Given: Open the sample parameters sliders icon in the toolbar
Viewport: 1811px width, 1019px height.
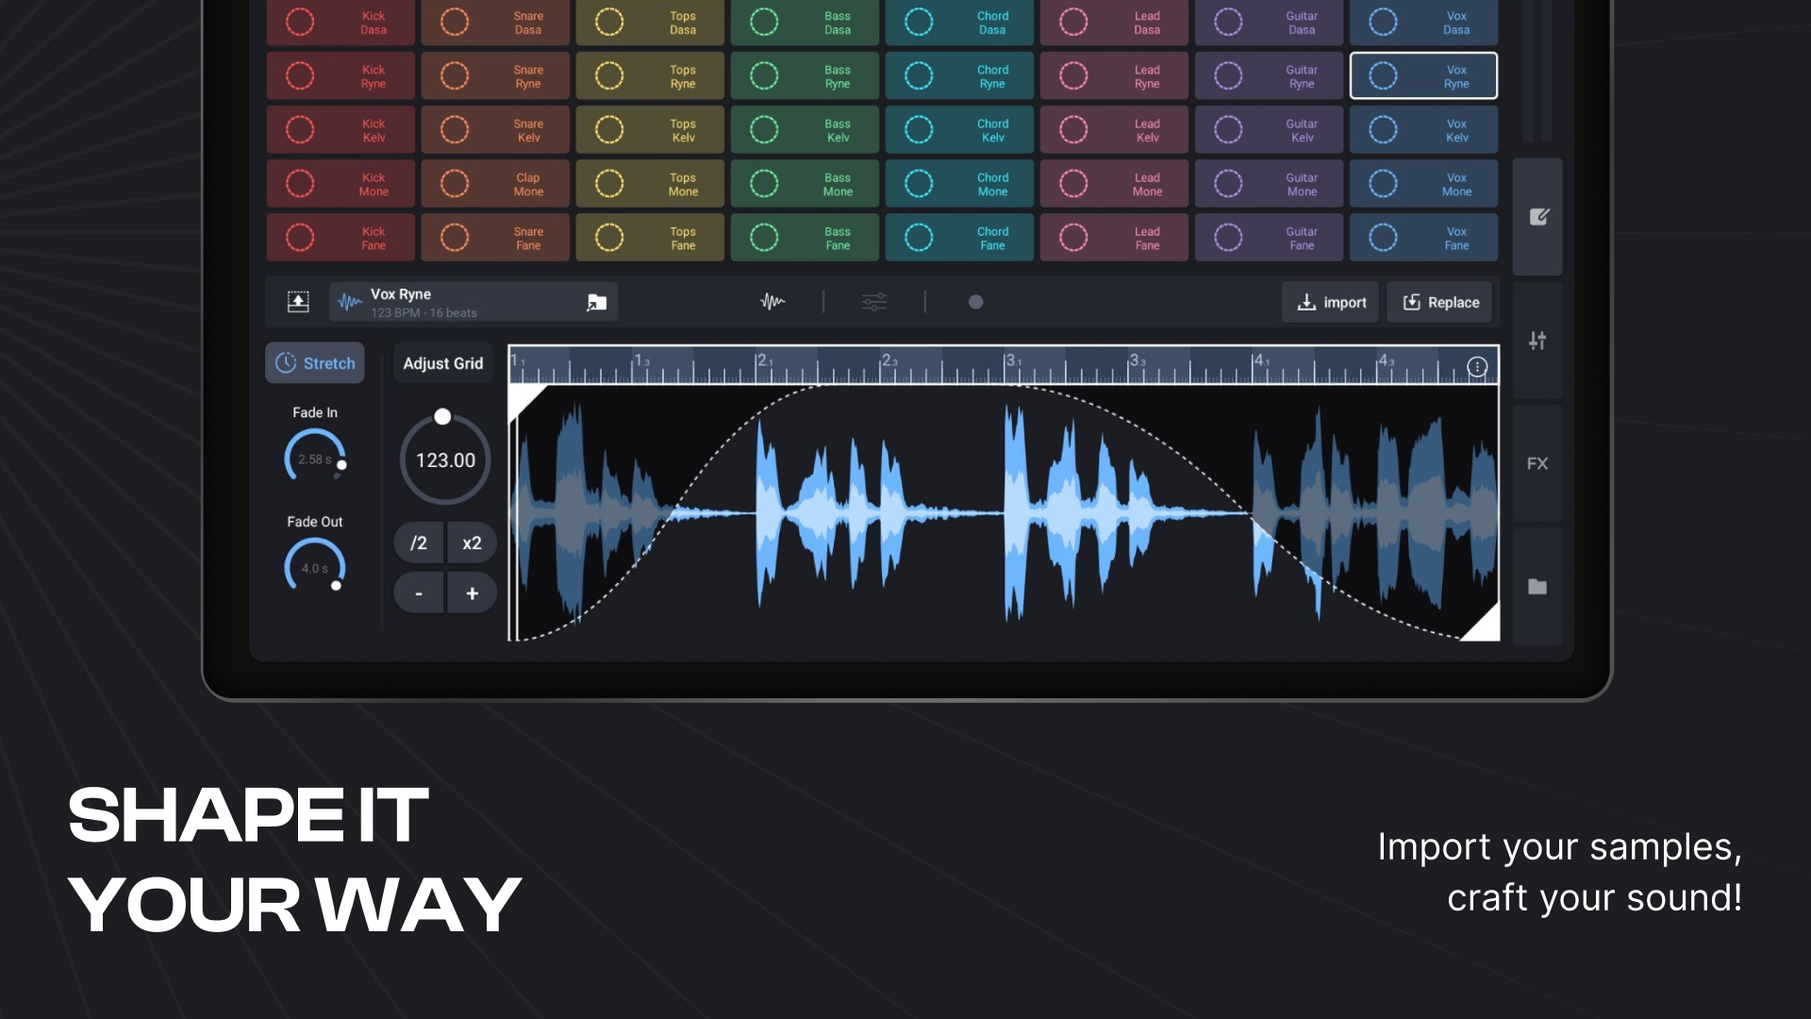Looking at the screenshot, I should tap(873, 302).
